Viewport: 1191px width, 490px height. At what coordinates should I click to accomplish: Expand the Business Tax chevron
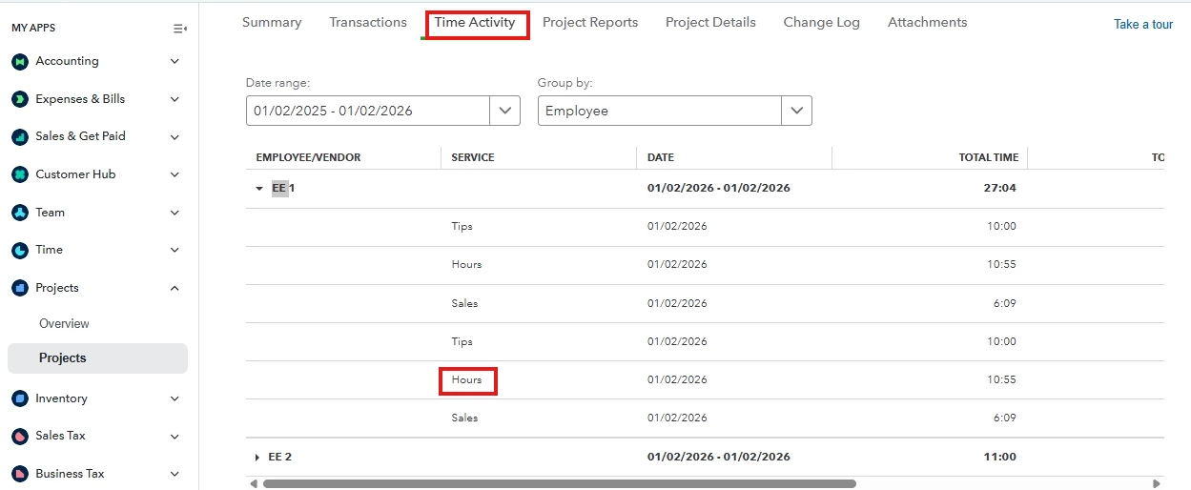point(175,474)
